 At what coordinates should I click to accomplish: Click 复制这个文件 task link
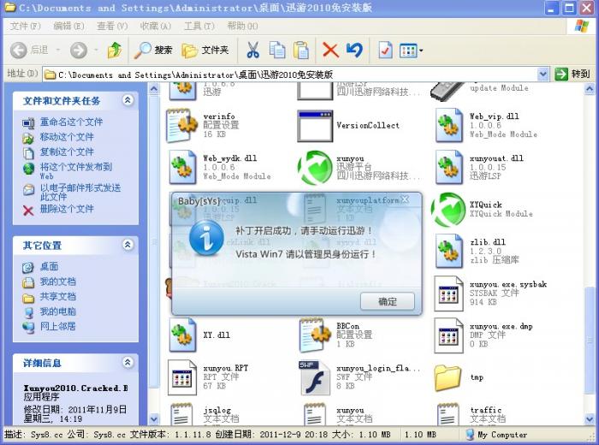coord(67,151)
